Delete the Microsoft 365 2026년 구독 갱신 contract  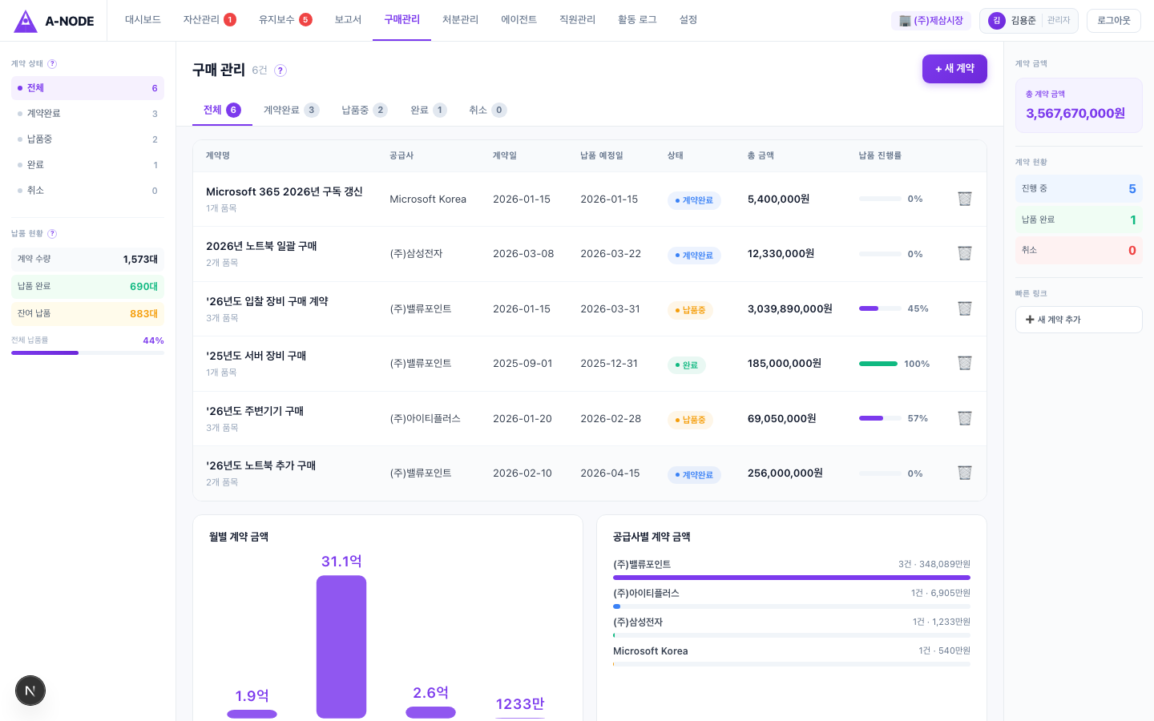(965, 199)
